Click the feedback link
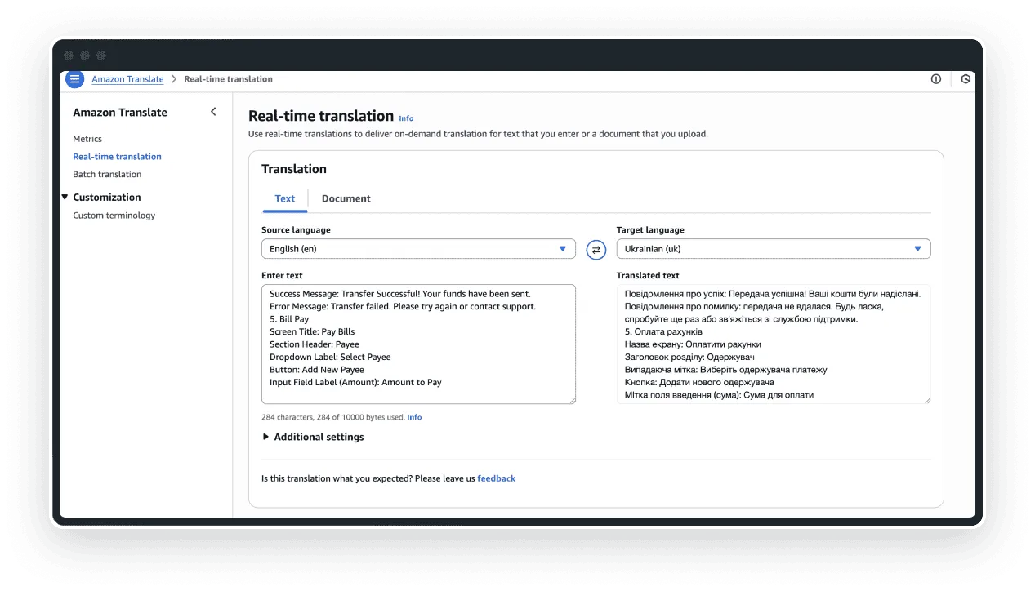Viewport: 1035px width, 591px height. 497,478
